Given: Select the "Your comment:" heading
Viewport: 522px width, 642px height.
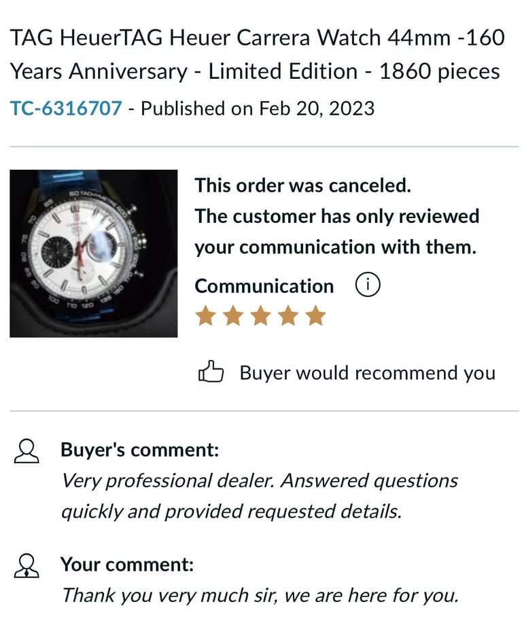Looking at the screenshot, I should [127, 565].
